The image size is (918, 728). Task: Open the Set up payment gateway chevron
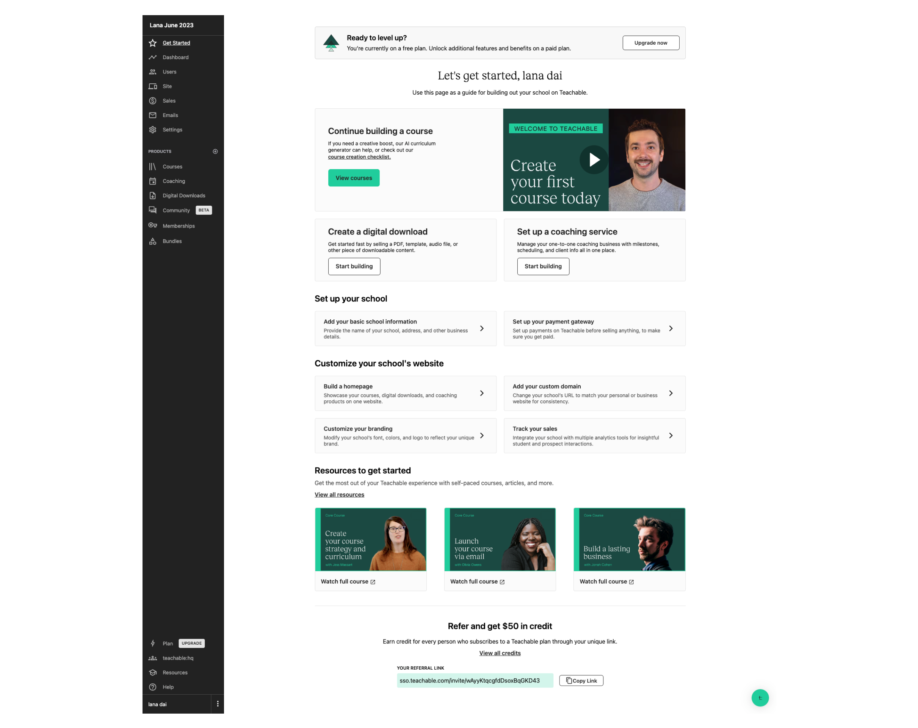point(670,328)
